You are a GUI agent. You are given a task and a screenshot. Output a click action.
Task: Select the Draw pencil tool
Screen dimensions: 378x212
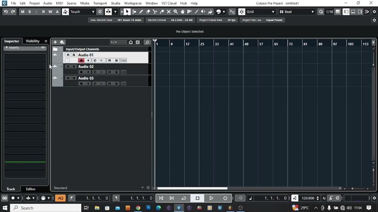141,12
